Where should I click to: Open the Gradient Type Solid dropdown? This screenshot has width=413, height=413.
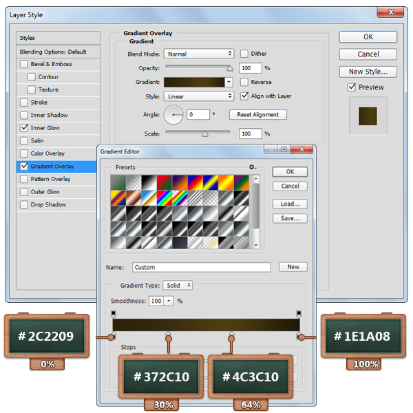click(x=178, y=286)
